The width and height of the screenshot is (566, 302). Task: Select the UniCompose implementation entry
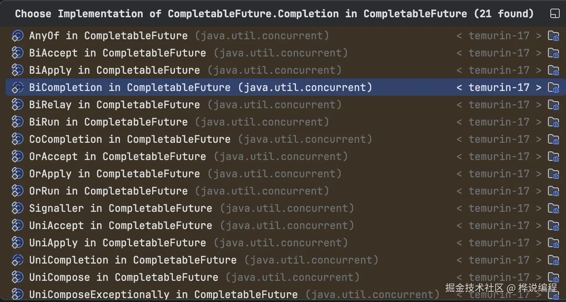[x=123, y=277]
